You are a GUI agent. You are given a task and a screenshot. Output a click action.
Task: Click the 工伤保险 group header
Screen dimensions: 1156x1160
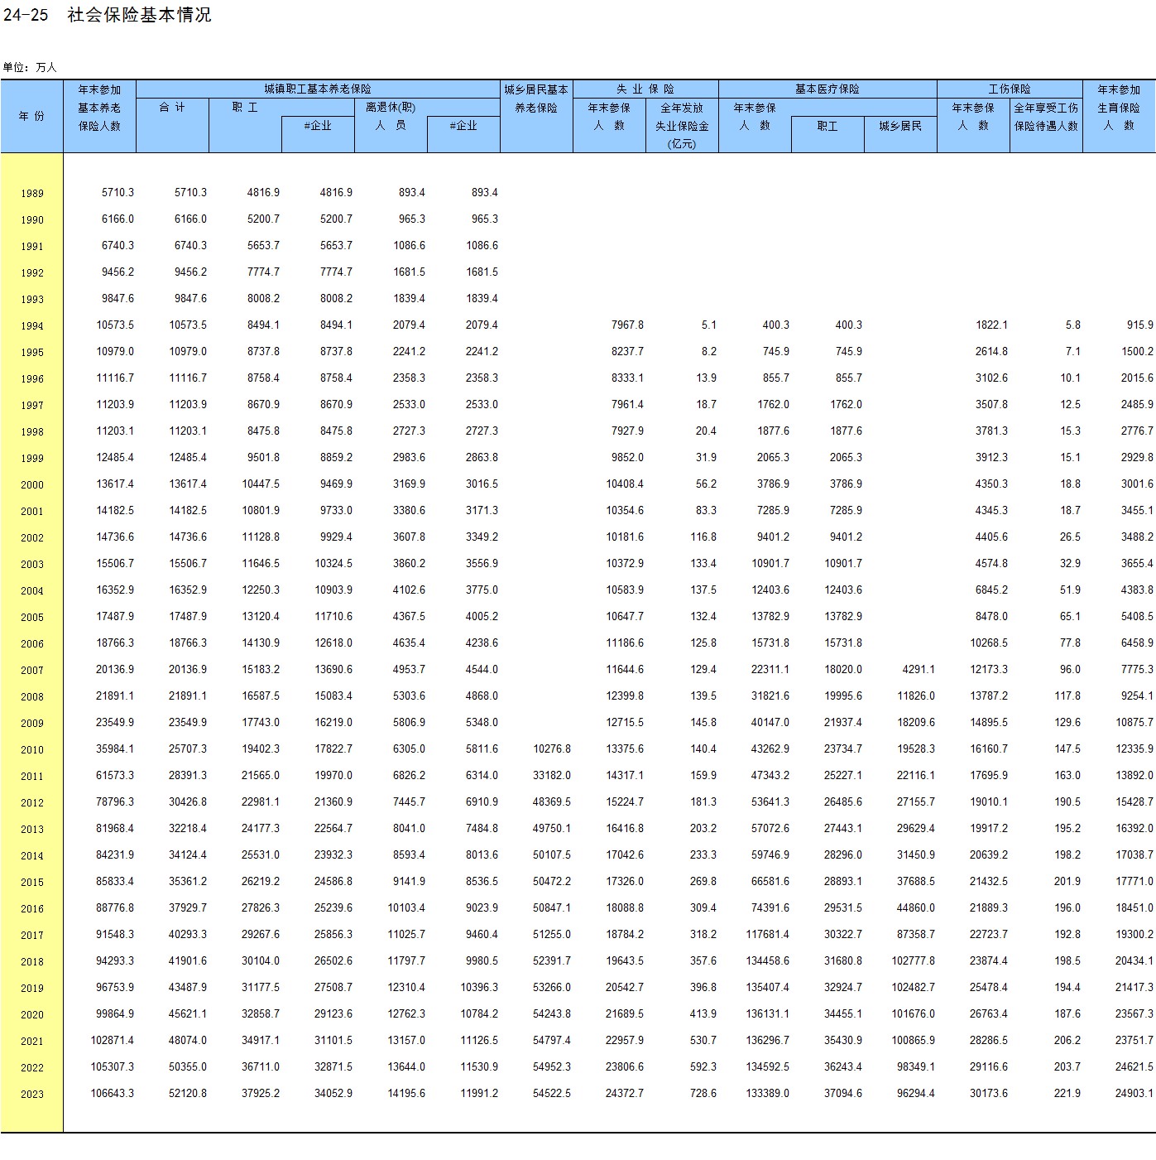pos(1010,89)
